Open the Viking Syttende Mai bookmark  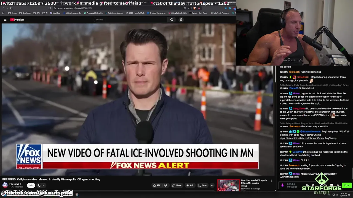(x=177, y=13)
